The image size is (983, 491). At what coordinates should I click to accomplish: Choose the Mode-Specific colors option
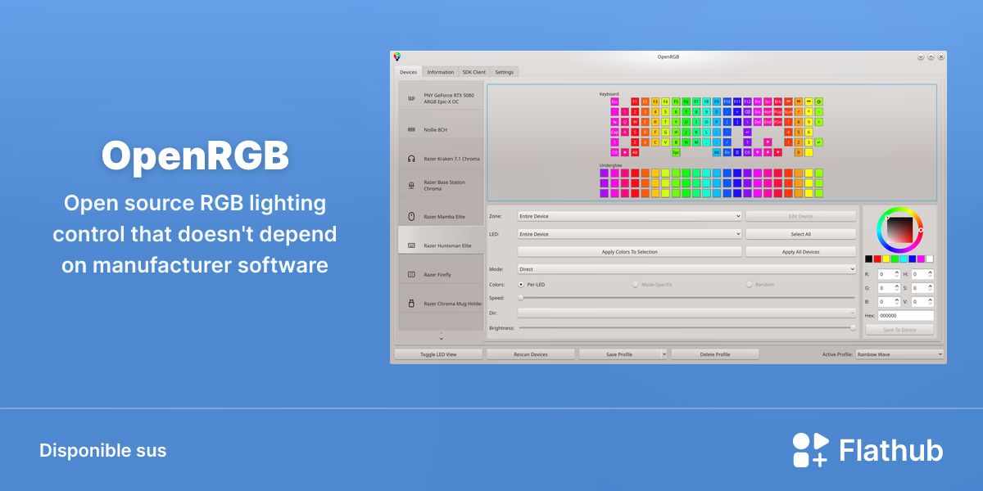(651, 284)
